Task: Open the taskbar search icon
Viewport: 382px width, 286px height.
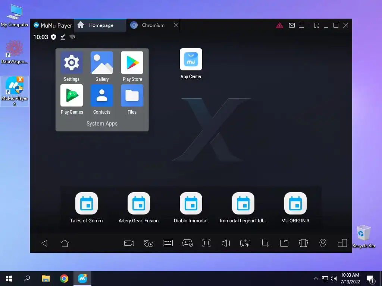Action: tap(27, 279)
